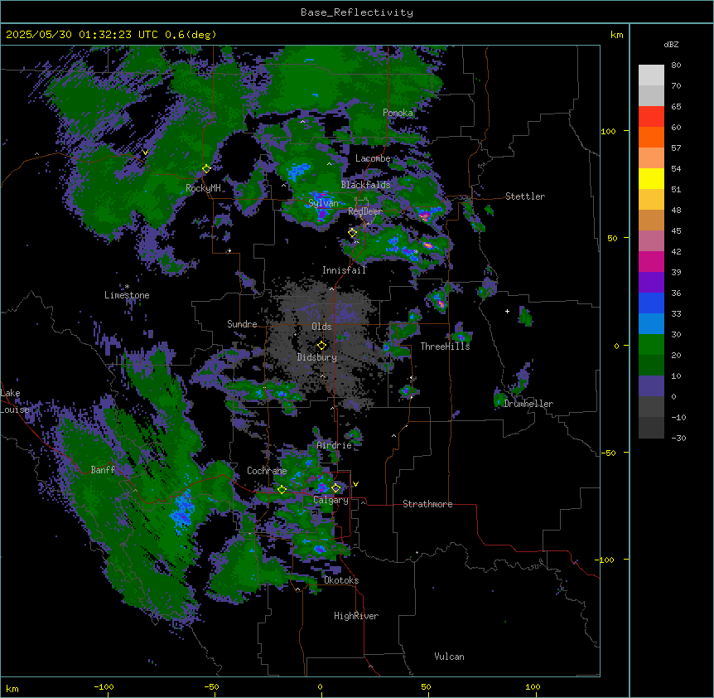Image resolution: width=714 pixels, height=698 pixels.
Task: Click the Cochrane town label
Action: [x=267, y=471]
